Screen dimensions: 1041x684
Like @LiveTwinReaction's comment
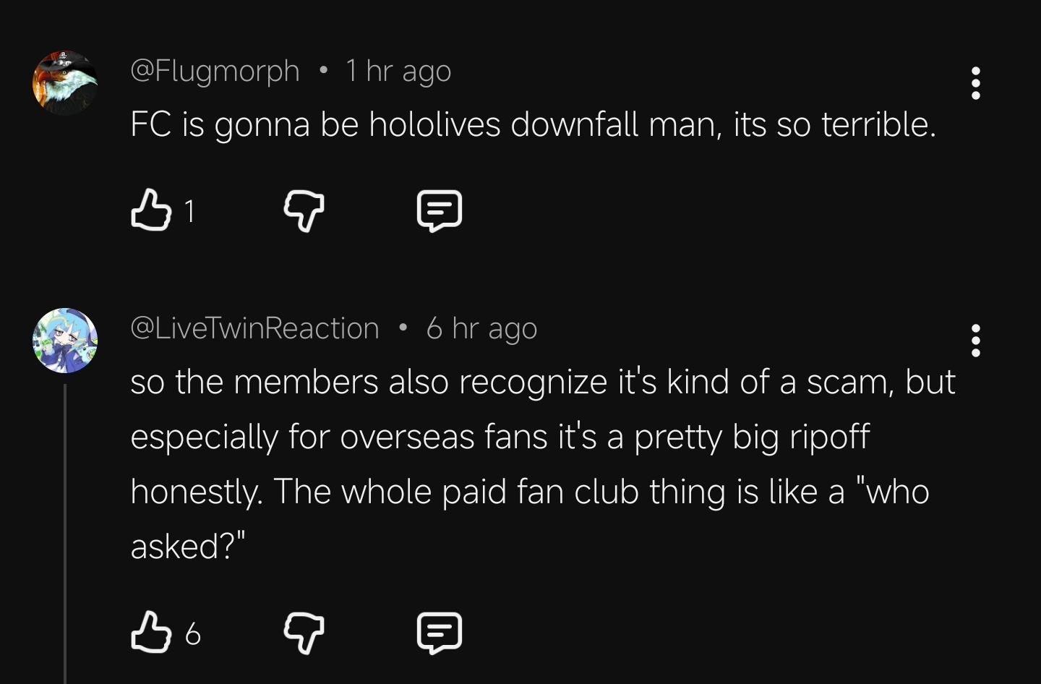click(150, 633)
